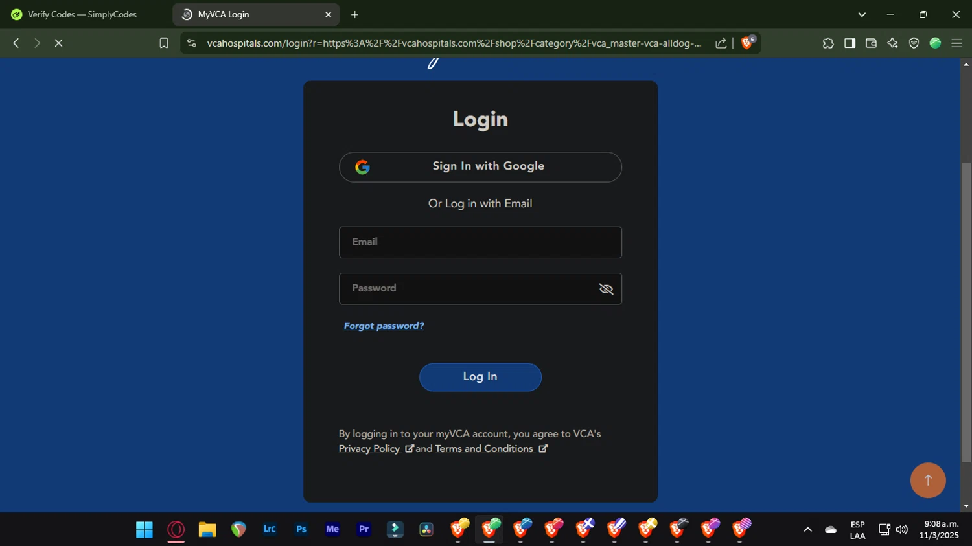The width and height of the screenshot is (972, 546).
Task: Go forward with the forward arrow
Action: 37,43
